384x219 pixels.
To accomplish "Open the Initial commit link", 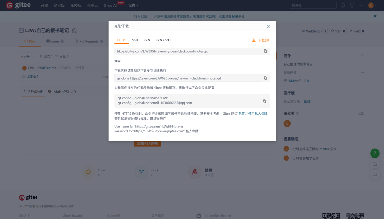I will [x=47, y=68].
